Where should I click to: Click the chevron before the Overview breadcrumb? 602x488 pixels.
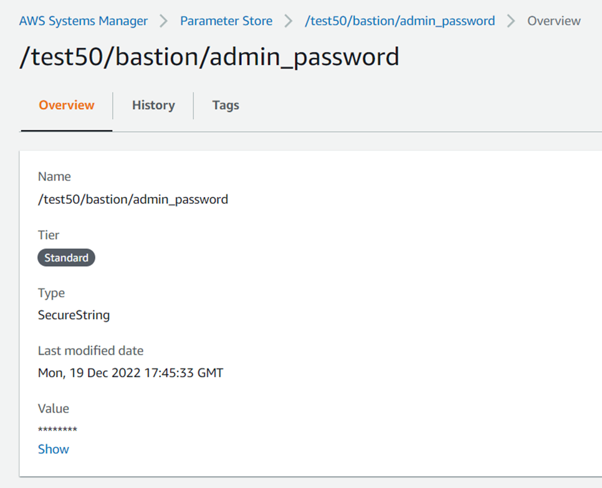[x=511, y=21]
